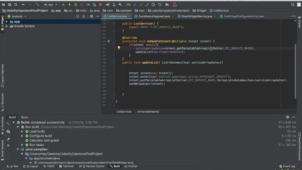Click the Widget breadcrumb folder
The width and height of the screenshot is (302, 170).
click(199, 10)
